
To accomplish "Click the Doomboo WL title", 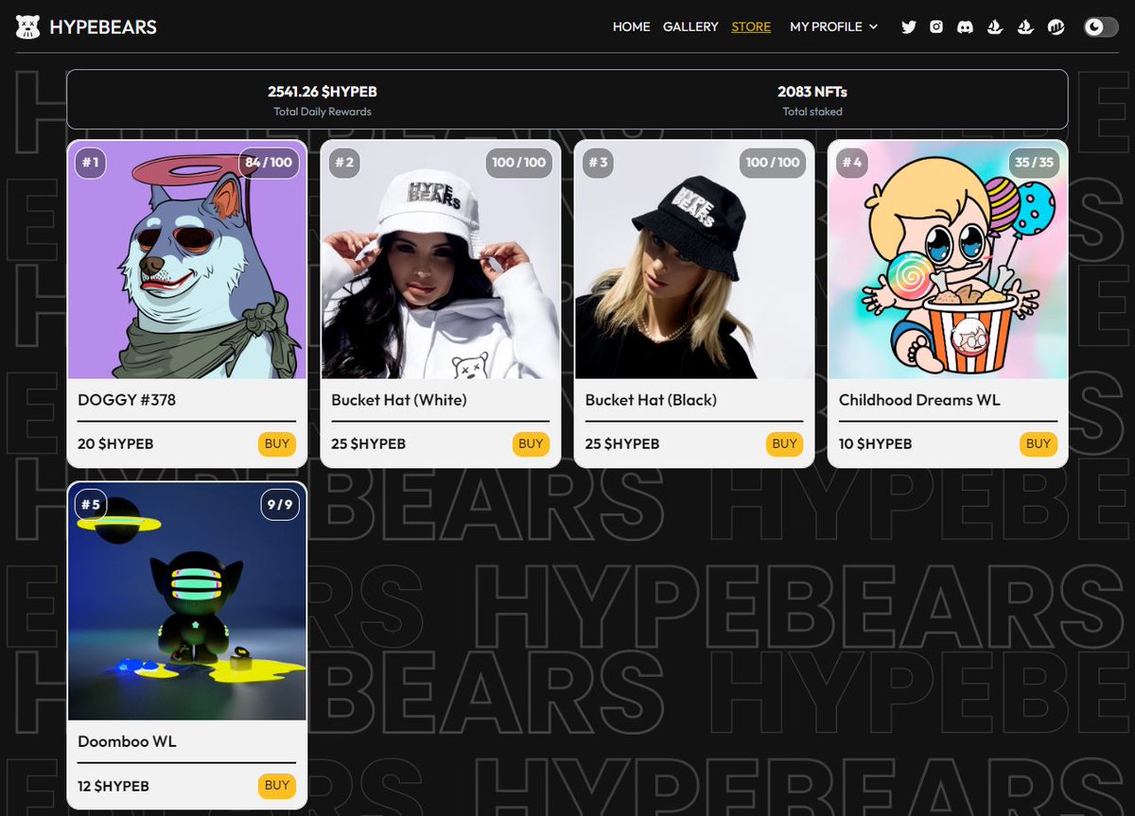I will (x=127, y=741).
